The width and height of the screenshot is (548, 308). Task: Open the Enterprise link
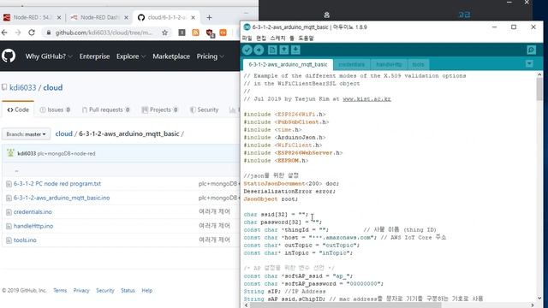[94, 56]
